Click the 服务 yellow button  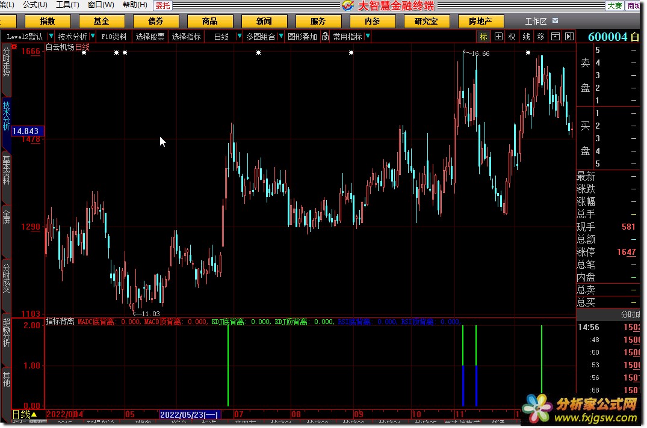pos(318,21)
